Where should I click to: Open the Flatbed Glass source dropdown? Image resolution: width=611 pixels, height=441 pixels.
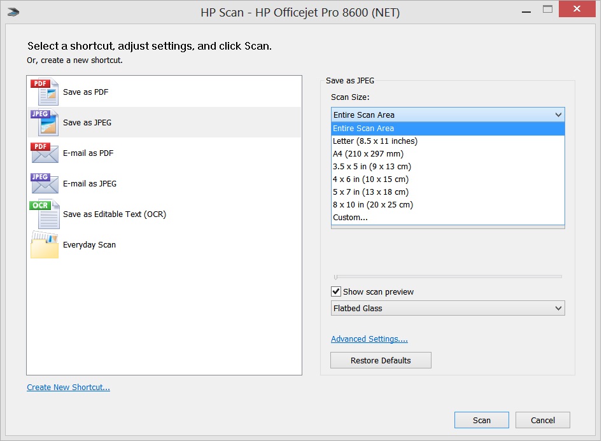(x=447, y=308)
